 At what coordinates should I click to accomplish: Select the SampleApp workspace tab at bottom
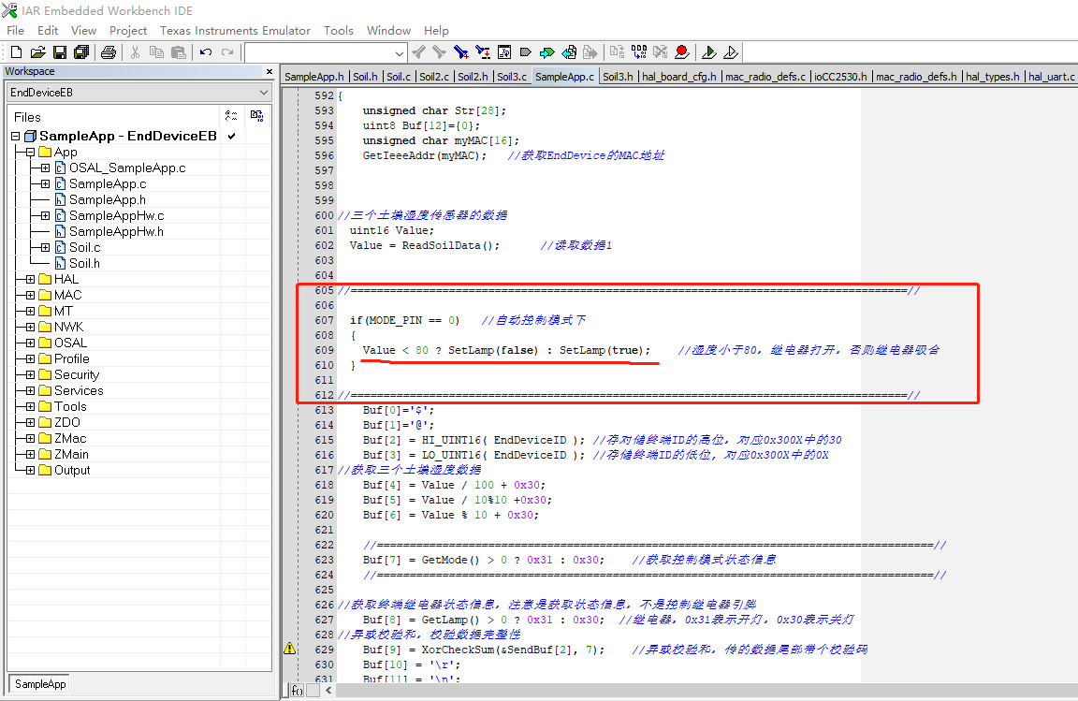tap(40, 684)
